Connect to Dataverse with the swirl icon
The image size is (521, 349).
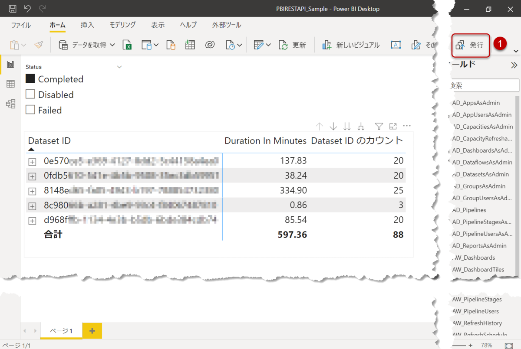tap(210, 45)
